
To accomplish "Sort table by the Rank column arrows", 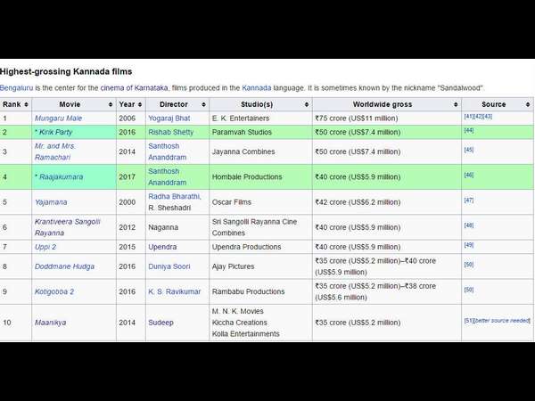I will click(26, 104).
